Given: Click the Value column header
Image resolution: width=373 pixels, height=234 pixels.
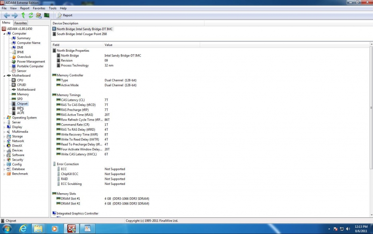Looking at the screenshot, I should pos(109,45).
